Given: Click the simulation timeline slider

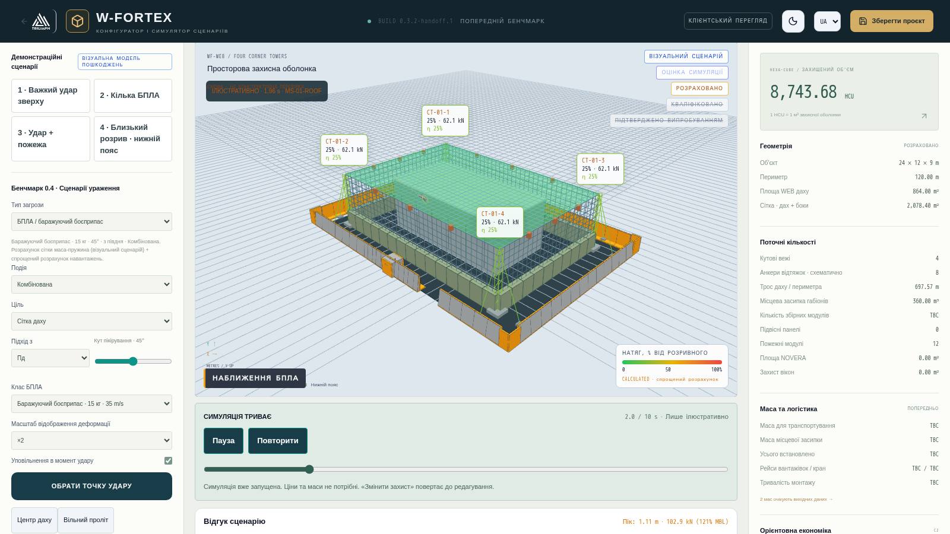Looking at the screenshot, I should pyautogui.click(x=466, y=469).
